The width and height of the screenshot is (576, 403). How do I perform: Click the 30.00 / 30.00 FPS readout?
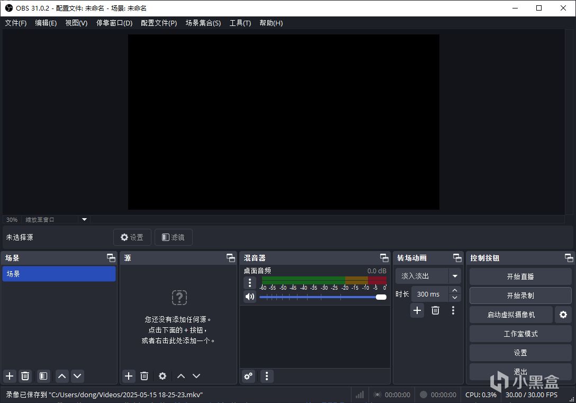[531, 395]
